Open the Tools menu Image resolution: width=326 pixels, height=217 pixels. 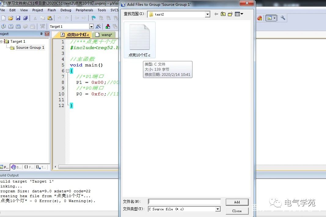102,10
